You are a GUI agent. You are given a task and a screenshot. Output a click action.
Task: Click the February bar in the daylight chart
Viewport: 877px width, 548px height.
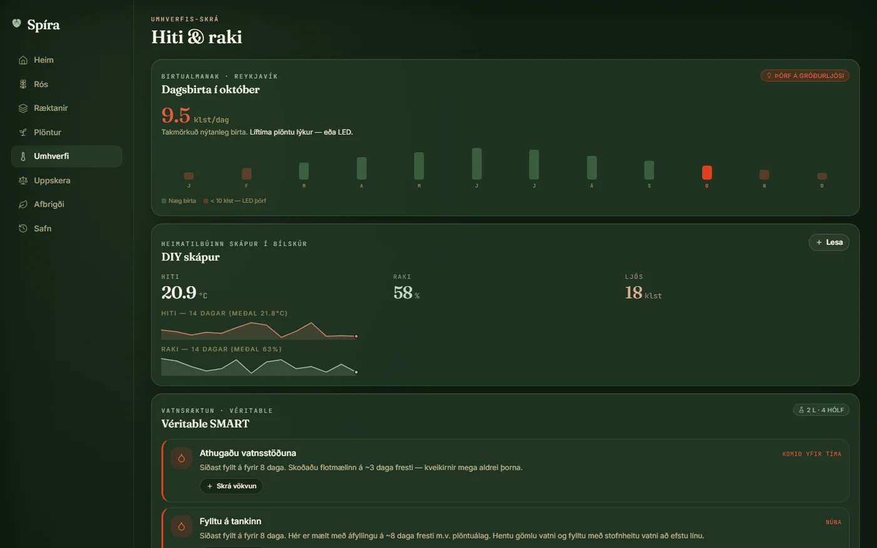(246, 173)
